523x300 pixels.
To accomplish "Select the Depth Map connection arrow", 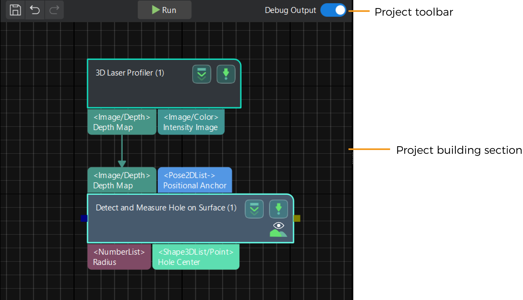I will [122, 151].
